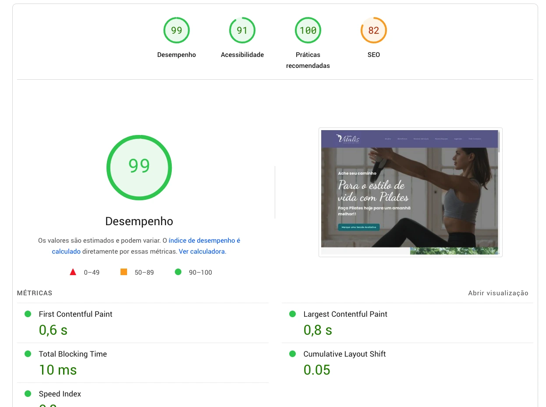Viewport: 546px width, 407px height.
Task: Click the green circle 90–100 legend icon
Action: pos(178,272)
